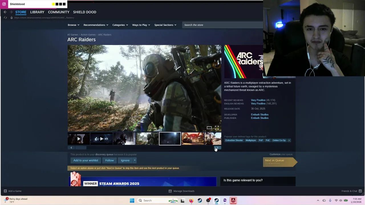Select the PvP tag

point(261,140)
